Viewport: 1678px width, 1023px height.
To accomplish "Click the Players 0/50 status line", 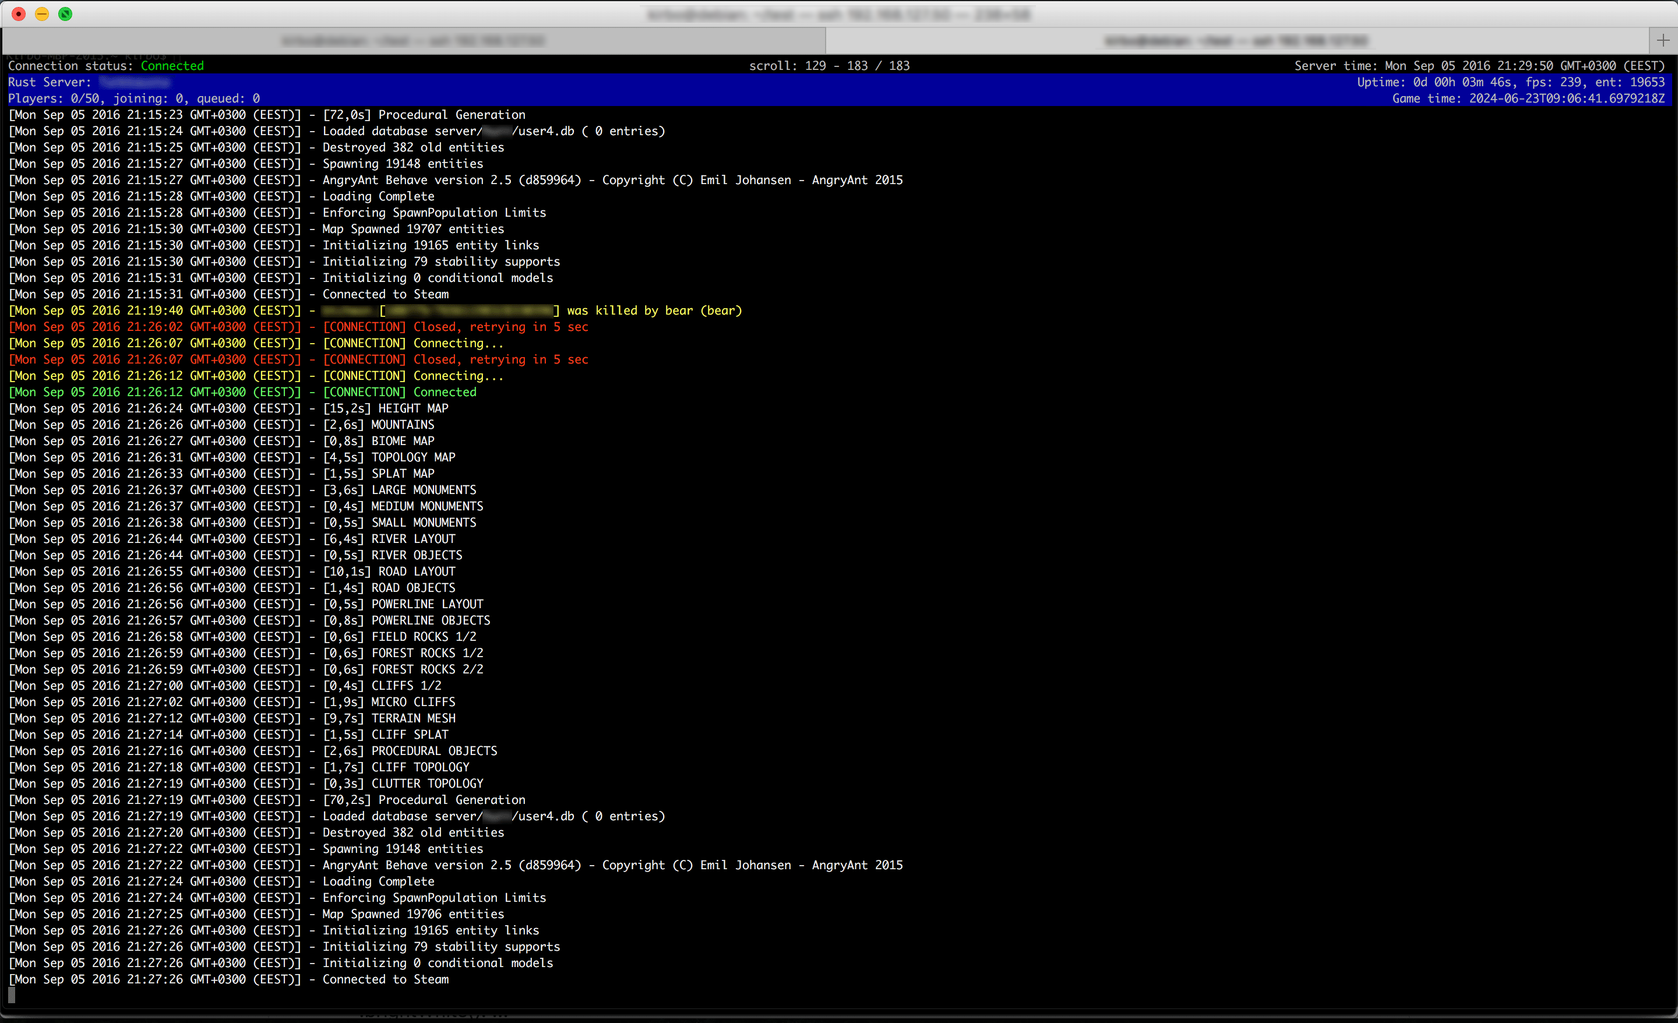I will pos(133,98).
